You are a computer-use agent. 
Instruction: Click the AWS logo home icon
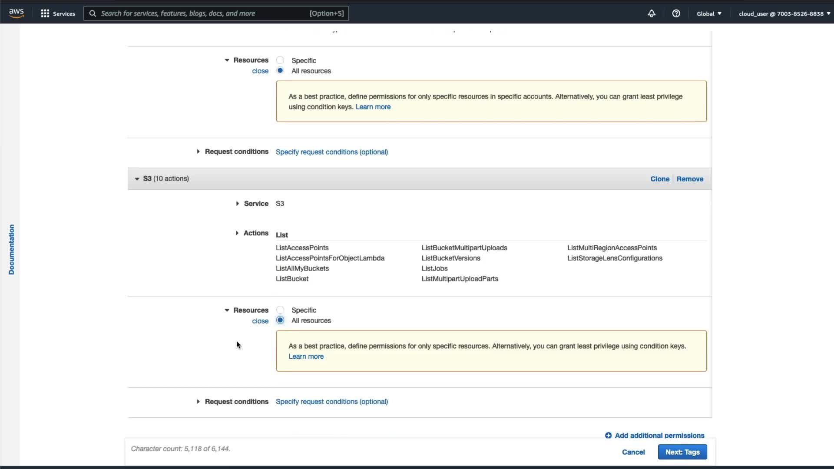click(16, 13)
